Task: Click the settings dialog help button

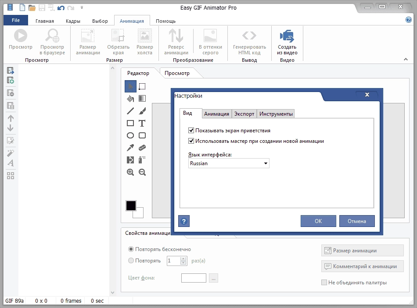Action: tap(184, 221)
